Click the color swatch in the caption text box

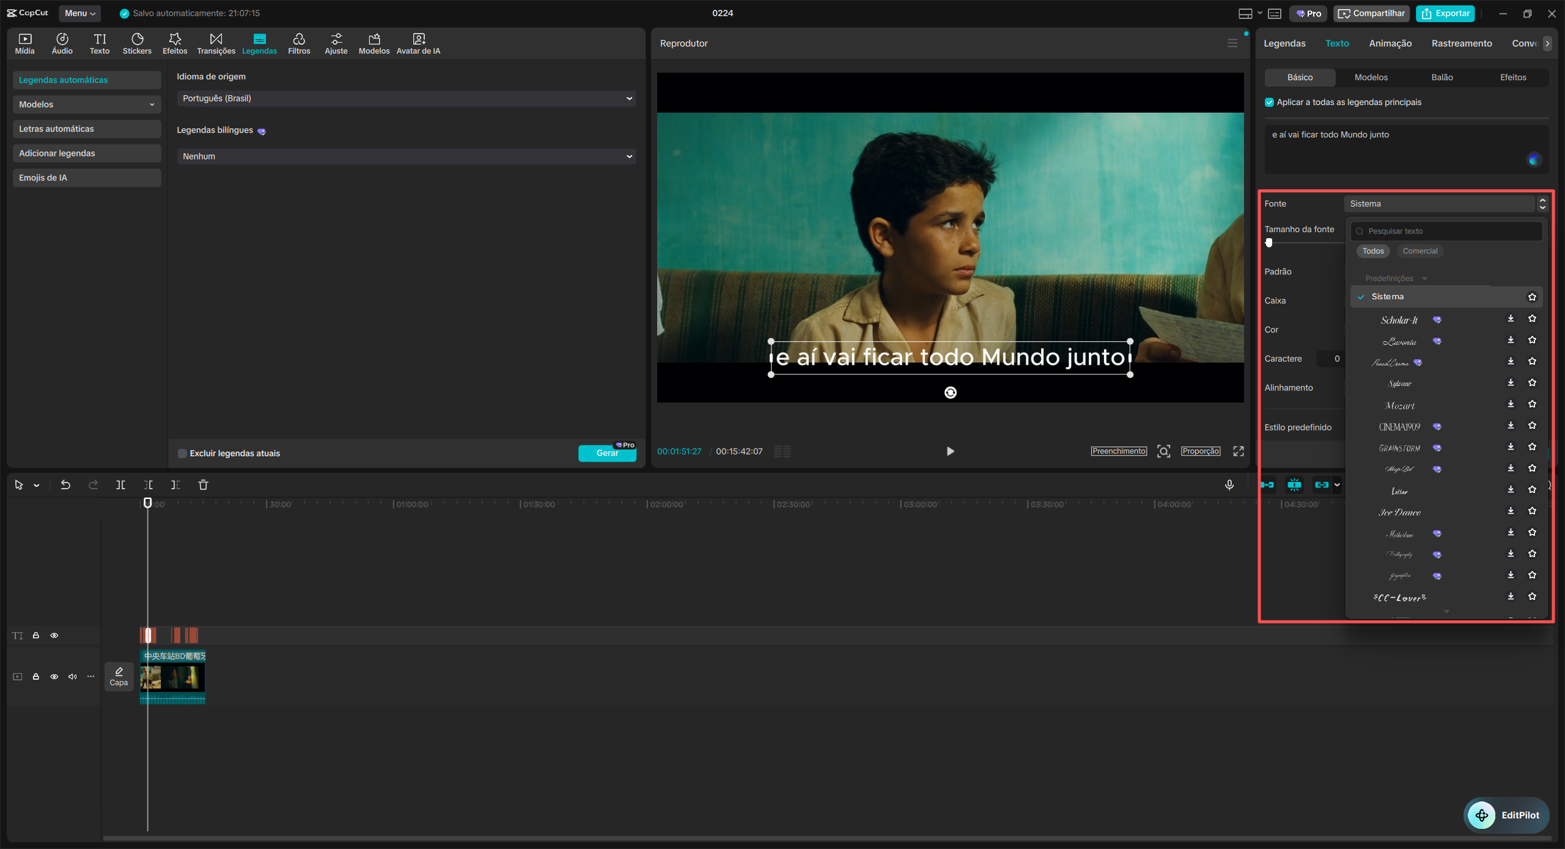pos(1534,159)
